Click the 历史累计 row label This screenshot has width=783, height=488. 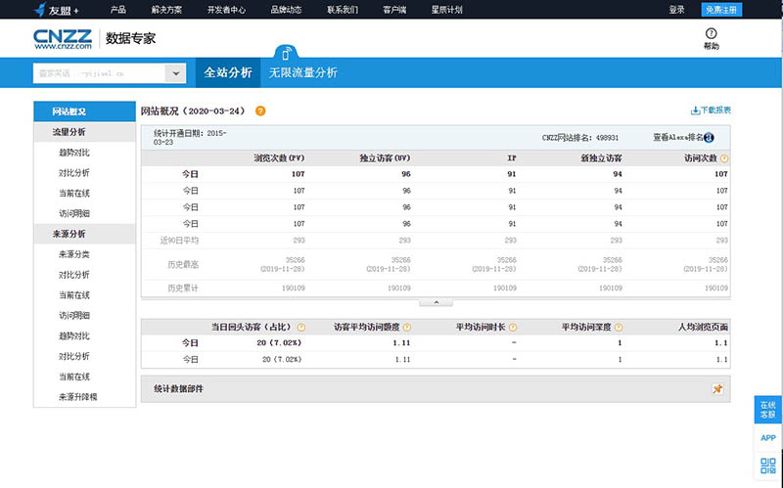click(183, 288)
